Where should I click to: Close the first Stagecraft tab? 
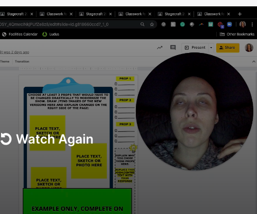click(32, 14)
